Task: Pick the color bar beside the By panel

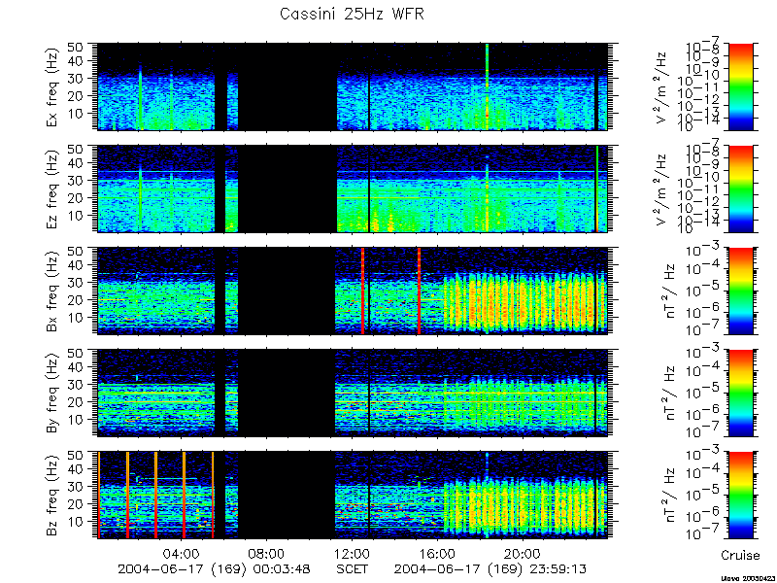Action: coord(740,393)
